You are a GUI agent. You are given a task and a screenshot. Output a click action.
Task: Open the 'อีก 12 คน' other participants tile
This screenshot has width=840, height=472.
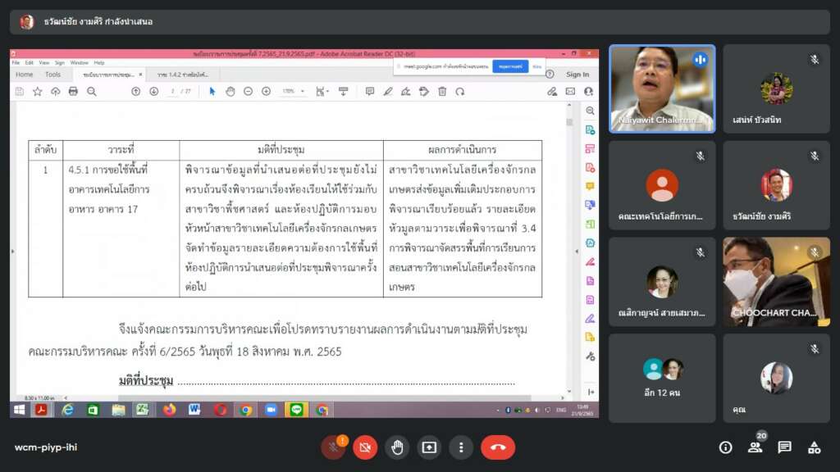pos(662,378)
